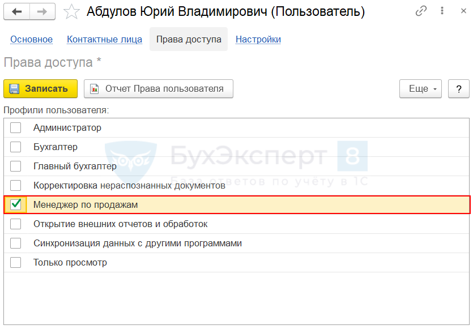Image resolution: width=473 pixels, height=329 pixels.
Task: Click the forward navigation arrow
Action: coord(42,11)
